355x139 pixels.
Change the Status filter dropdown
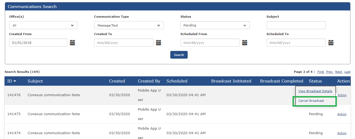[x=215, y=25]
